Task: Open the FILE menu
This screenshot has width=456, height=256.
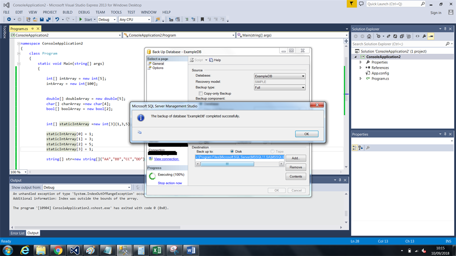Action: tap(6, 12)
